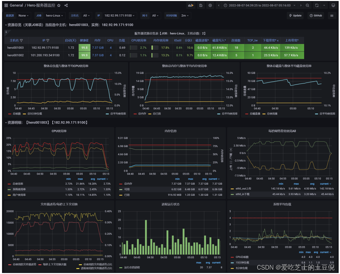Screen dimensions: 340x274
Task: Sort table by 连接数 column
Action: pos(236,40)
